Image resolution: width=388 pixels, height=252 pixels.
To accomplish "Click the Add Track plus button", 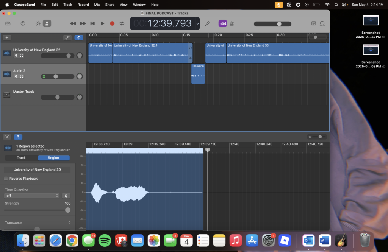I will coord(7,38).
